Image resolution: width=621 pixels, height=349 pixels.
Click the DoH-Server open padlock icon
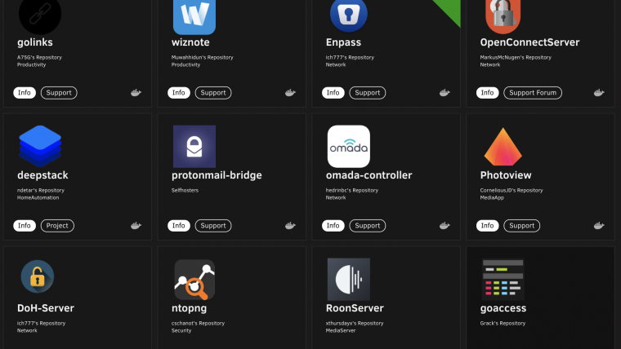(x=38, y=276)
